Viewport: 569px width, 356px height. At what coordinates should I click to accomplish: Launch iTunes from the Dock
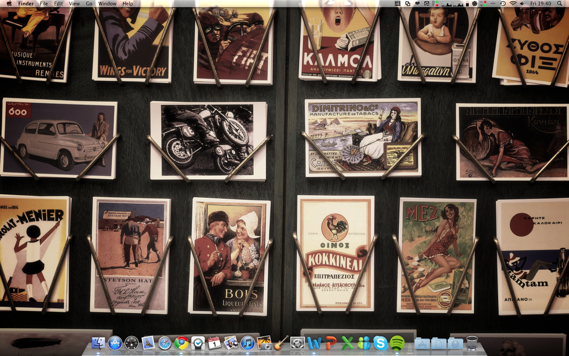coord(248,343)
